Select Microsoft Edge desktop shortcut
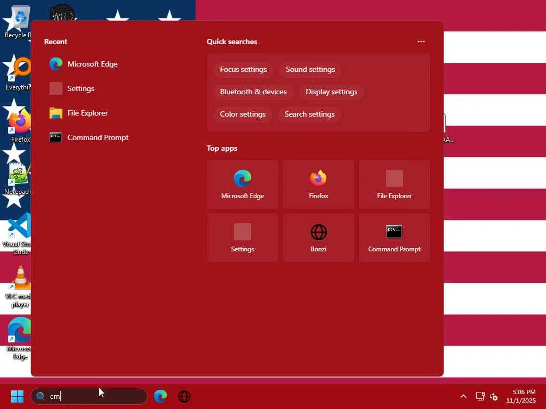Image resolution: width=546 pixels, height=409 pixels. [x=18, y=339]
